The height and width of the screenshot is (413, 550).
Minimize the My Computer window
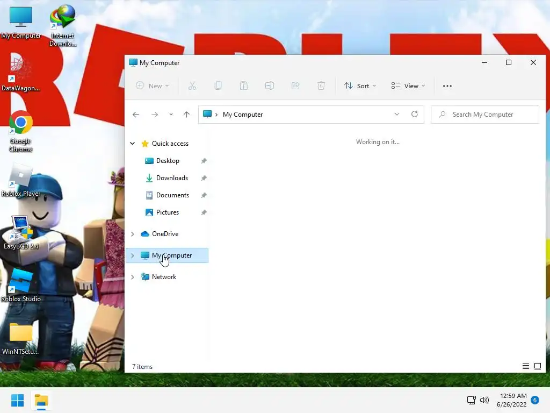tap(484, 62)
